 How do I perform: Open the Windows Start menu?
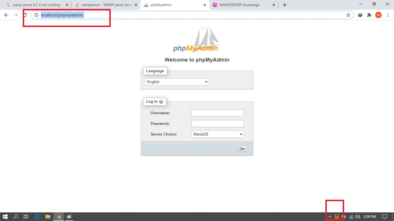5,217
